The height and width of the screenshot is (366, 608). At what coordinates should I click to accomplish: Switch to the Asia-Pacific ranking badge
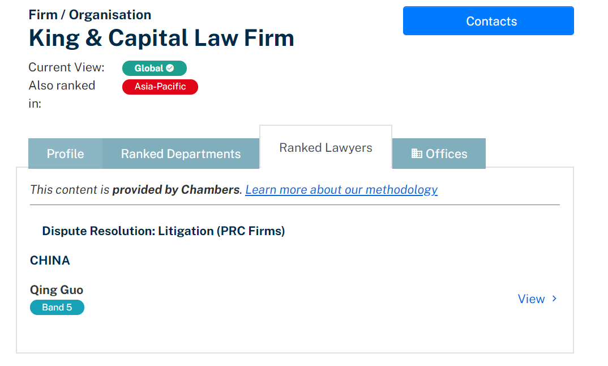pos(160,87)
